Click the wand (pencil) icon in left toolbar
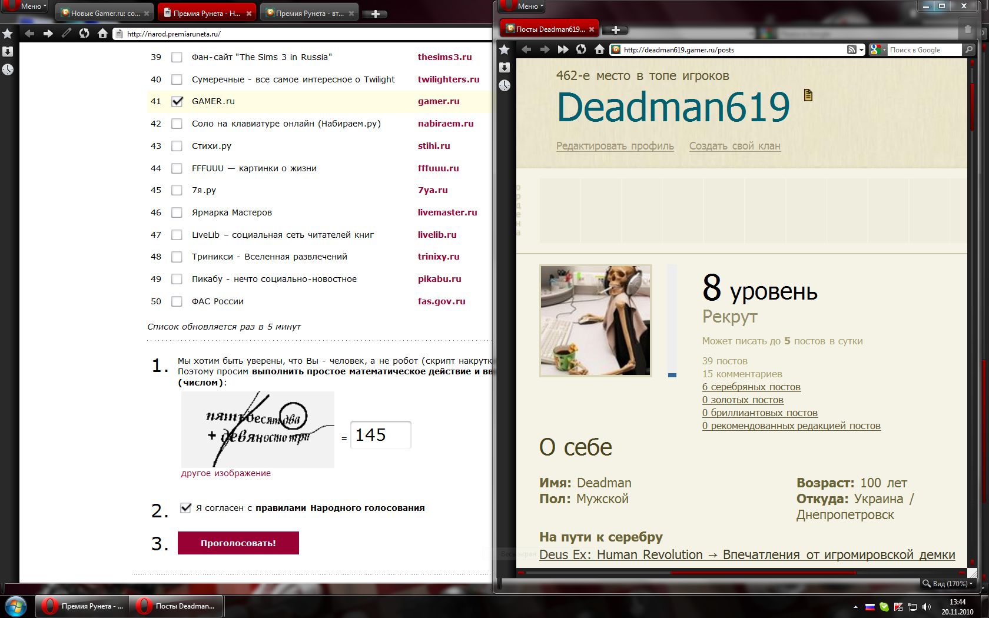The image size is (989, 618). click(x=67, y=34)
